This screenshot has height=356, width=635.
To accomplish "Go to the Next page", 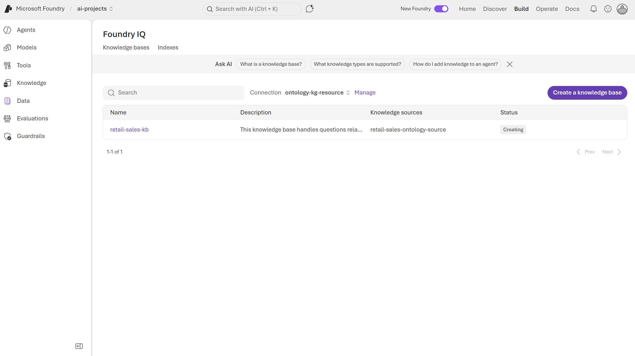I will 612,152.
